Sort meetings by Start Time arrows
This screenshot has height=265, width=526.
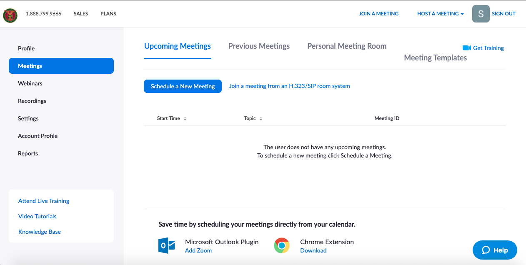click(185, 119)
